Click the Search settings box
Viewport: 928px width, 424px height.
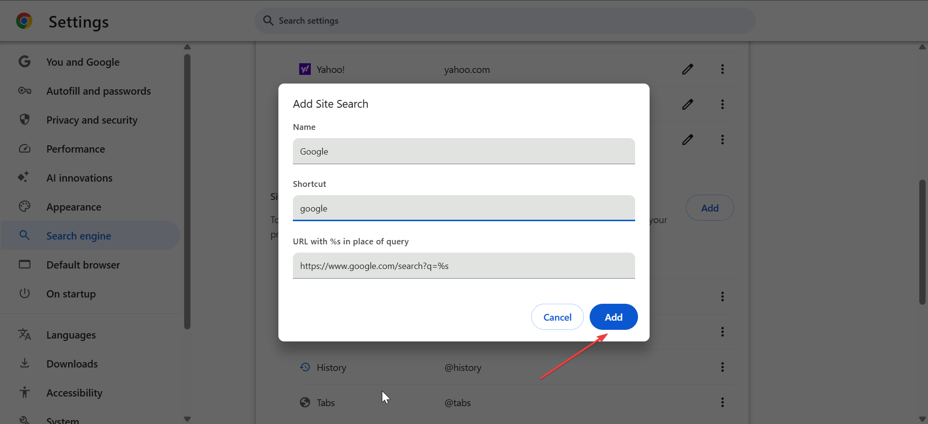[x=505, y=21]
